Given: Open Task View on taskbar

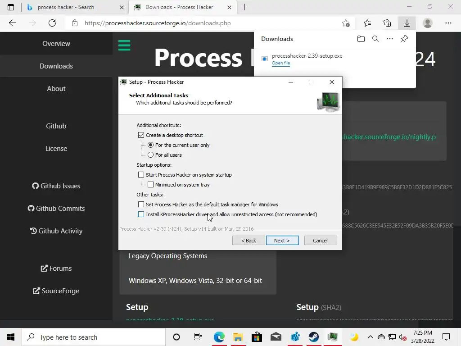Looking at the screenshot, I should [x=198, y=337].
